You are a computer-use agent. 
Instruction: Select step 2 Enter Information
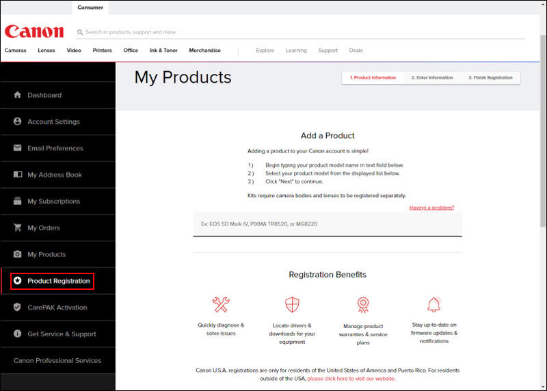pyautogui.click(x=431, y=78)
